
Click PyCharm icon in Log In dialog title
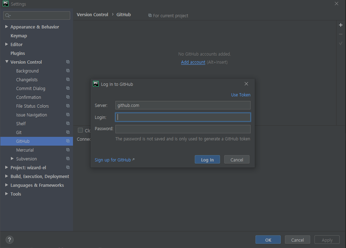click(96, 84)
